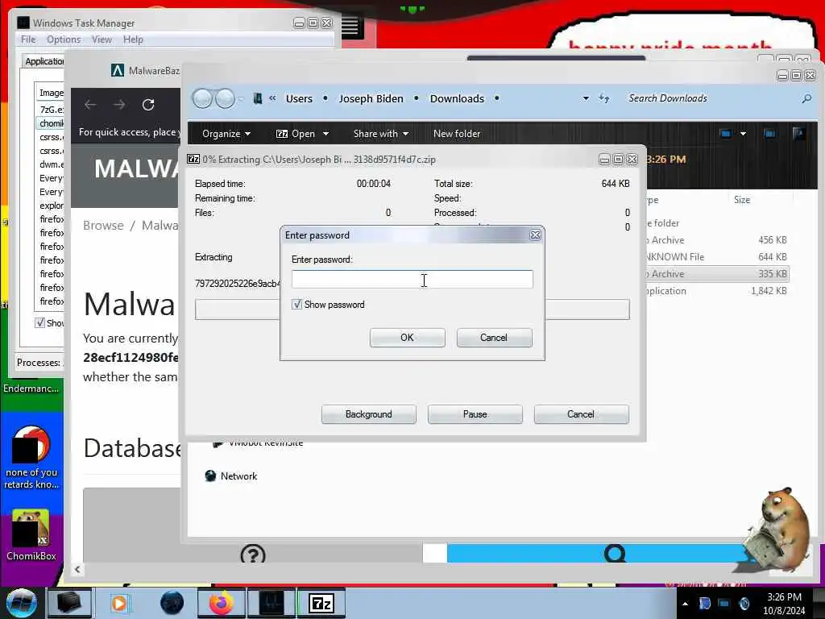Image resolution: width=825 pixels, height=619 pixels.
Task: Open ChomikBox desktop shortcut
Action: coord(31,535)
